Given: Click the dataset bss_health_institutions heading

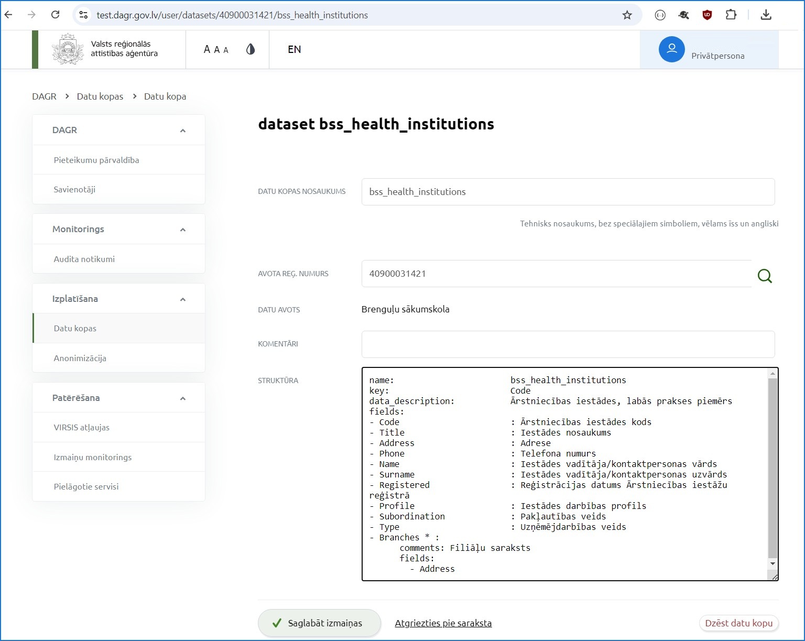Looking at the screenshot, I should [376, 124].
